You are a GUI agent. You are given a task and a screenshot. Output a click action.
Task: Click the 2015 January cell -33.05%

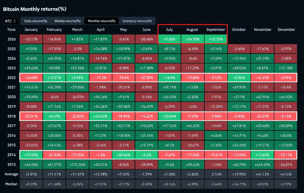(x=31, y=145)
